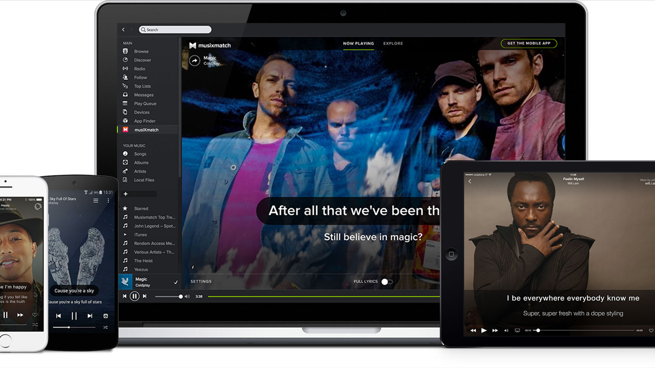The width and height of the screenshot is (655, 368).
Task: Share the song Magic via arrow icon
Action: click(x=194, y=61)
